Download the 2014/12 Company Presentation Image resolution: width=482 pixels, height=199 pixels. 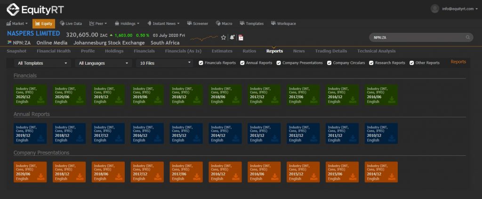tap(392, 176)
